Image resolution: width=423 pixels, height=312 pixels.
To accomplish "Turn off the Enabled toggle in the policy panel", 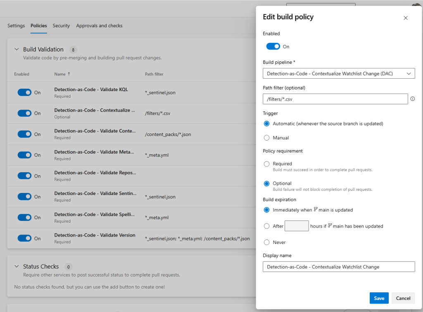I will click(273, 47).
